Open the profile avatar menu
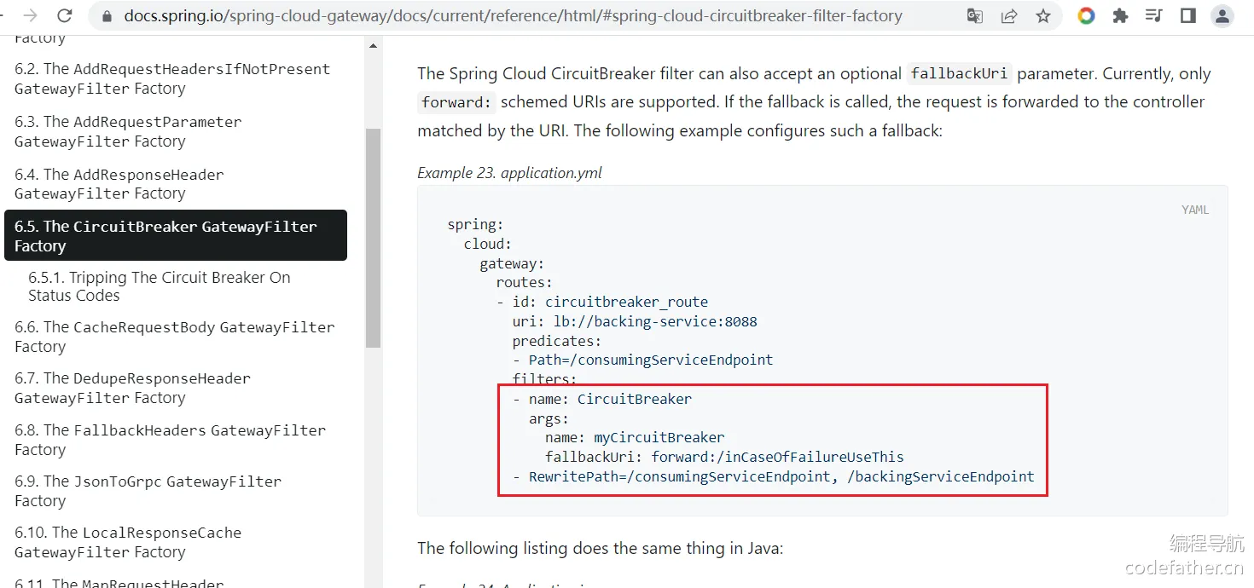This screenshot has height=588, width=1254. tap(1222, 15)
